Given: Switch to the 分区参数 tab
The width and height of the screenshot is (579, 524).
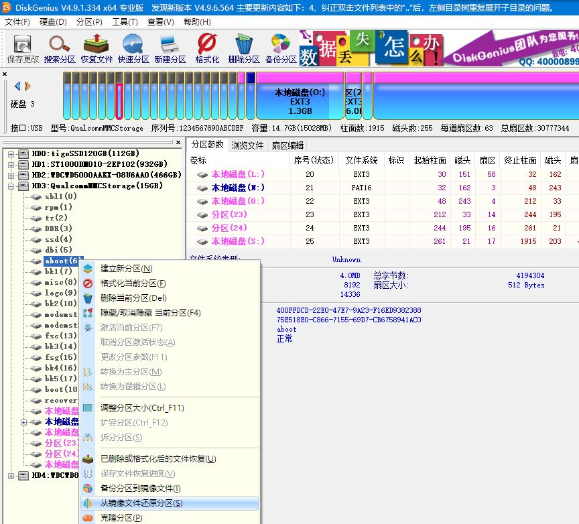Looking at the screenshot, I should pos(208,144).
